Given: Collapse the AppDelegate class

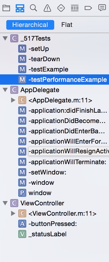Looking at the screenshot, I should [x=5, y=90].
